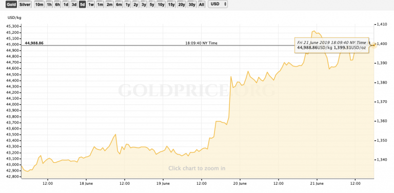
Task: Select the 6m time range
Action: pyautogui.click(x=119, y=5)
